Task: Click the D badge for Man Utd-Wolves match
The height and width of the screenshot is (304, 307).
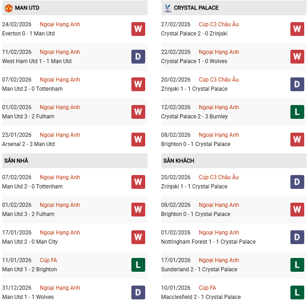Action: click(138, 292)
